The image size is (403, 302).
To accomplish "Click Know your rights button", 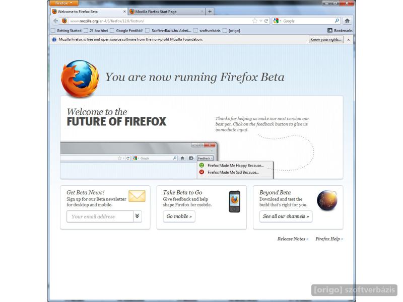I will 326,39.
